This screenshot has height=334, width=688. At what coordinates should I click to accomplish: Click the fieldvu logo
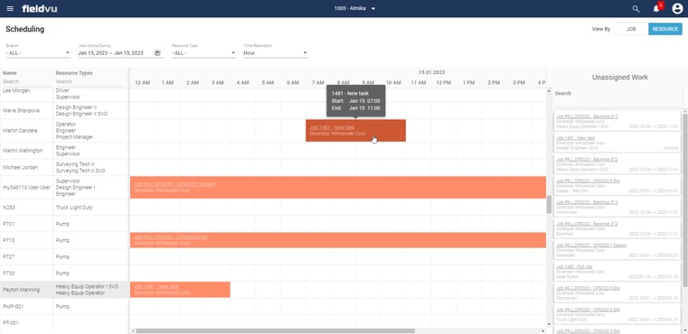point(40,9)
